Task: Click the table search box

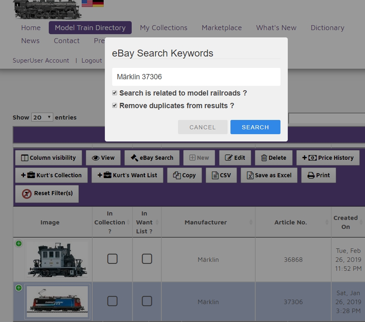Action: (327, 118)
